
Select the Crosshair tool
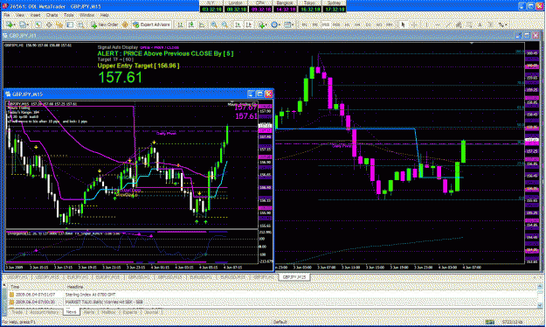(414, 24)
